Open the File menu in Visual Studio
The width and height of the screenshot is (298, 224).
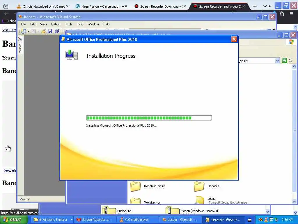point(23,24)
